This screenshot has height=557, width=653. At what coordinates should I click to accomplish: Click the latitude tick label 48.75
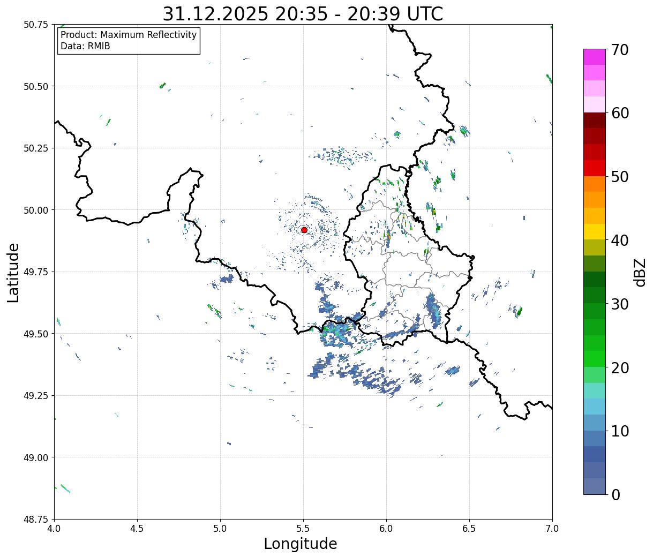tap(36, 520)
